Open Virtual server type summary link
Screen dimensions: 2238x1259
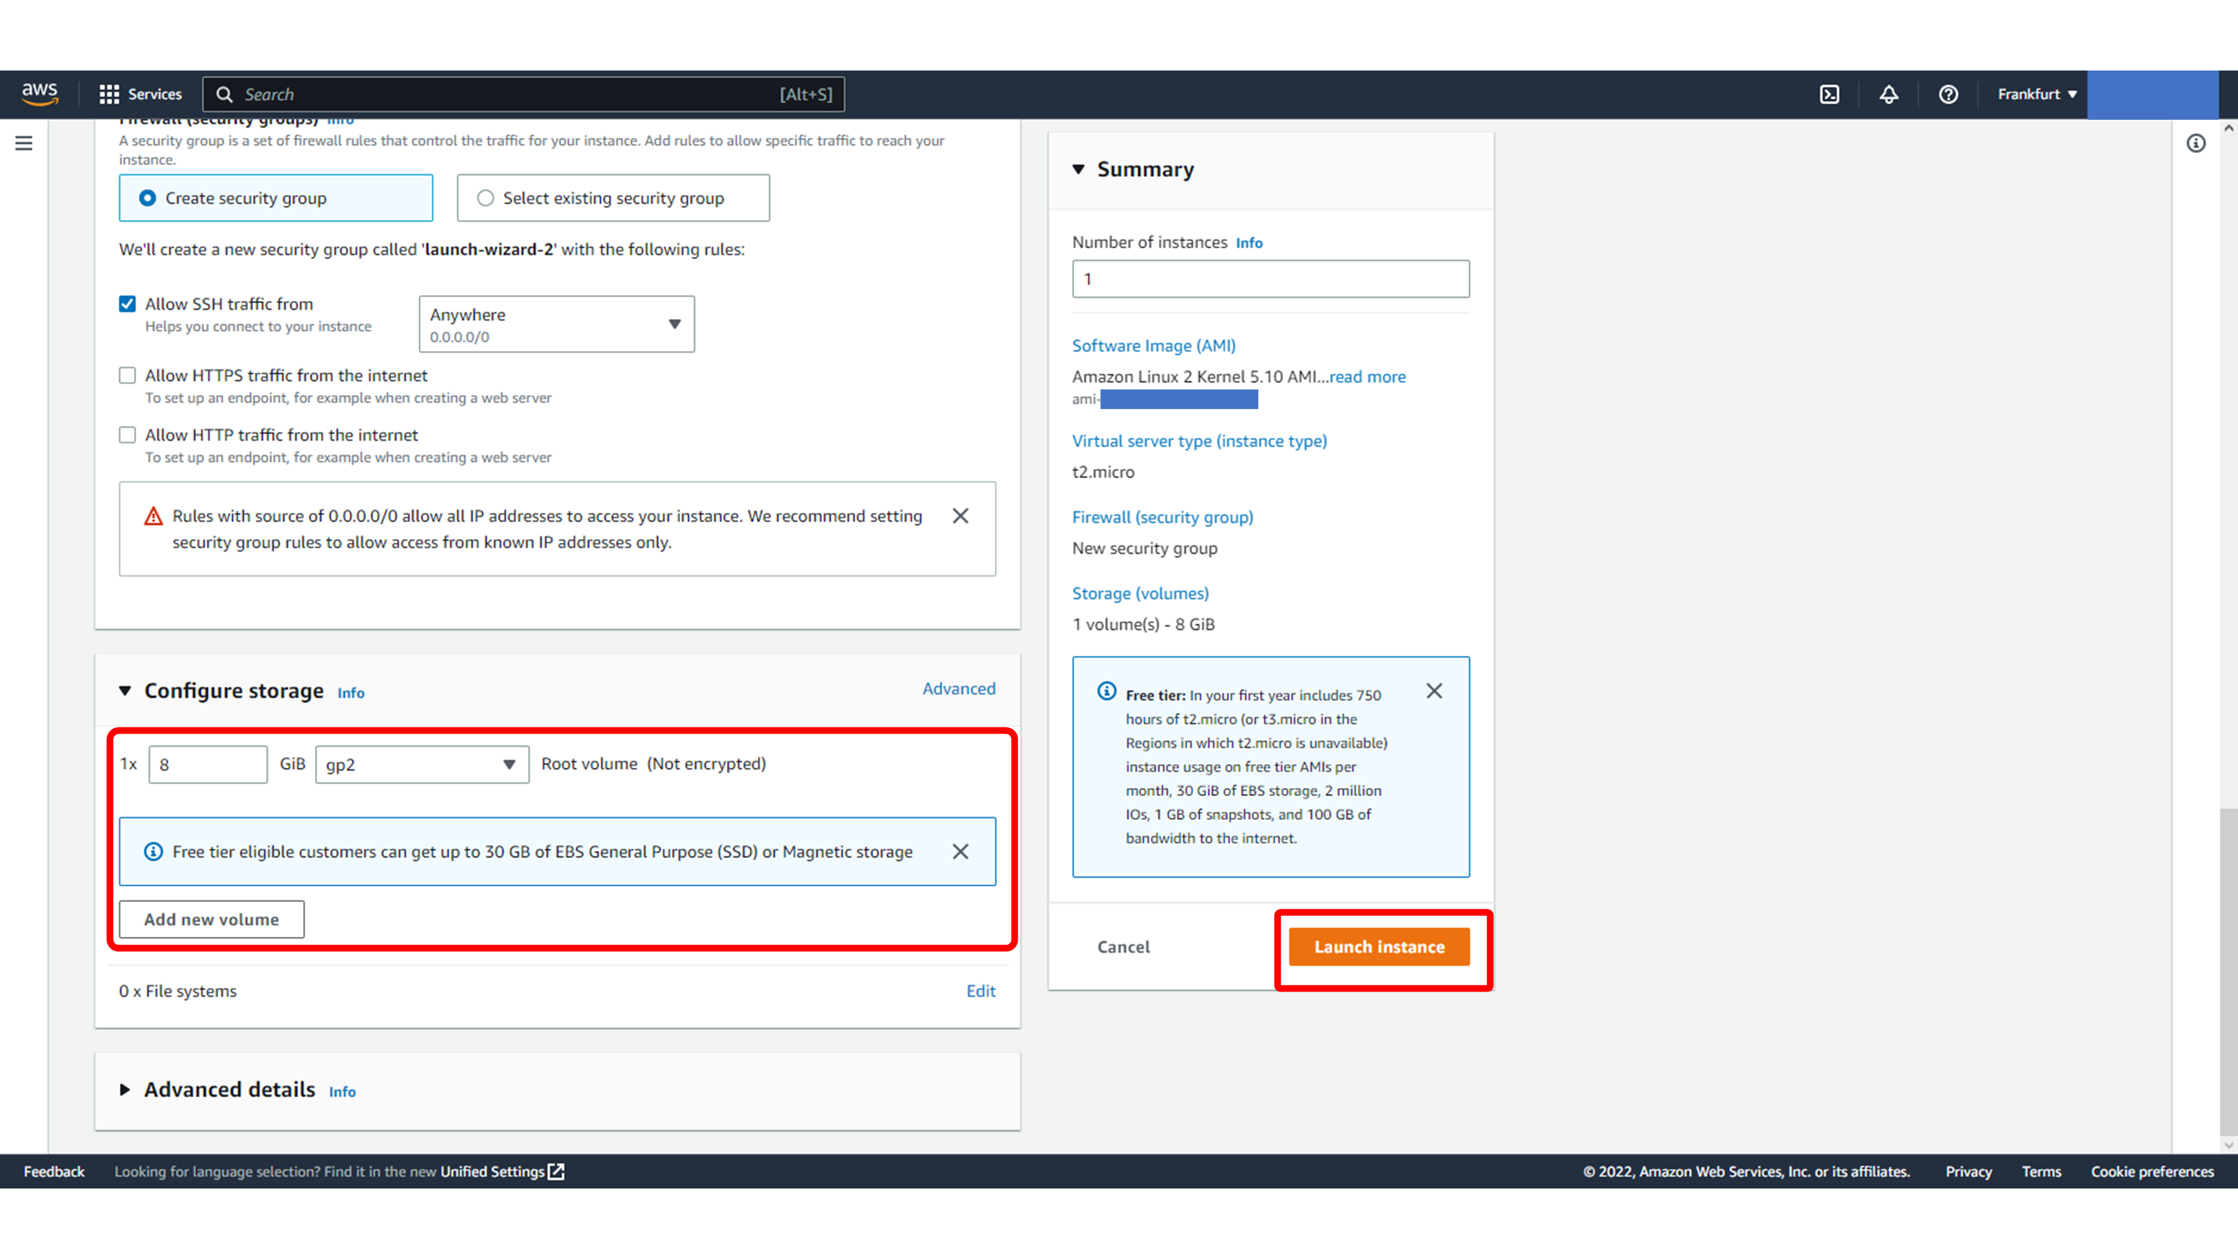(x=1199, y=441)
